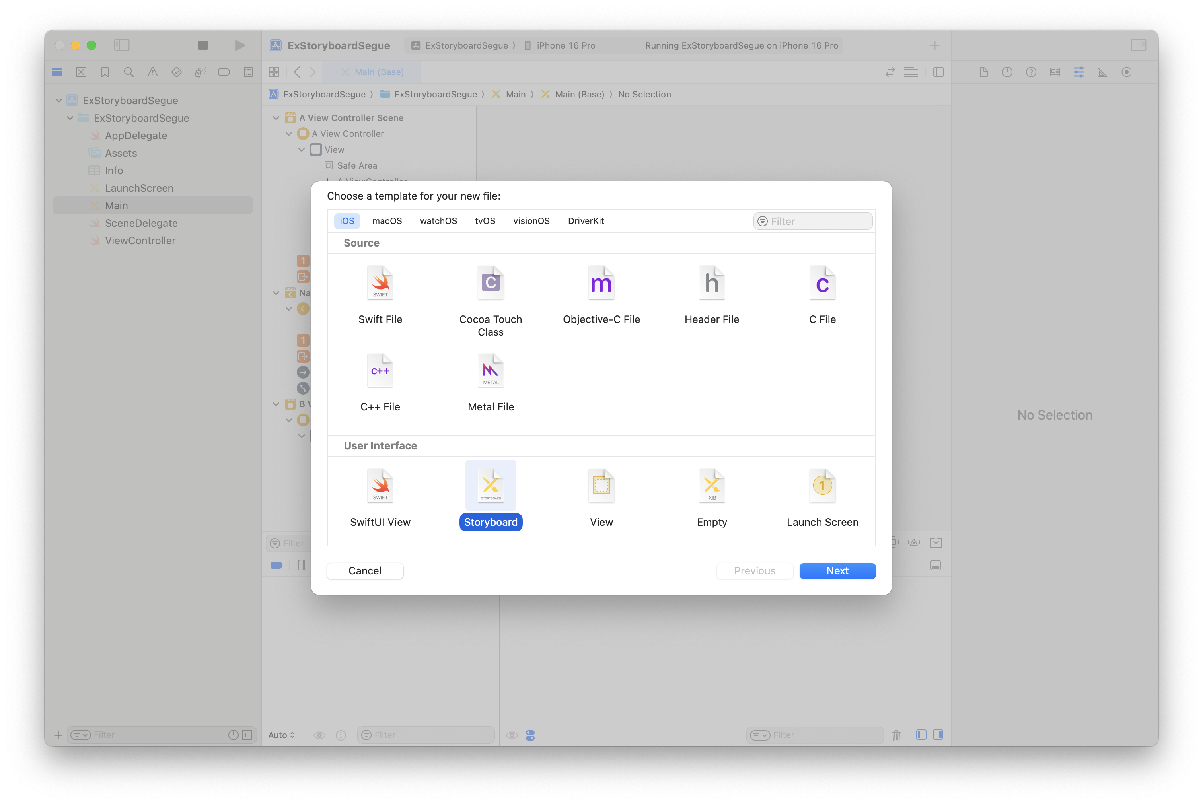
Task: Show the File inspector
Action: coord(983,72)
